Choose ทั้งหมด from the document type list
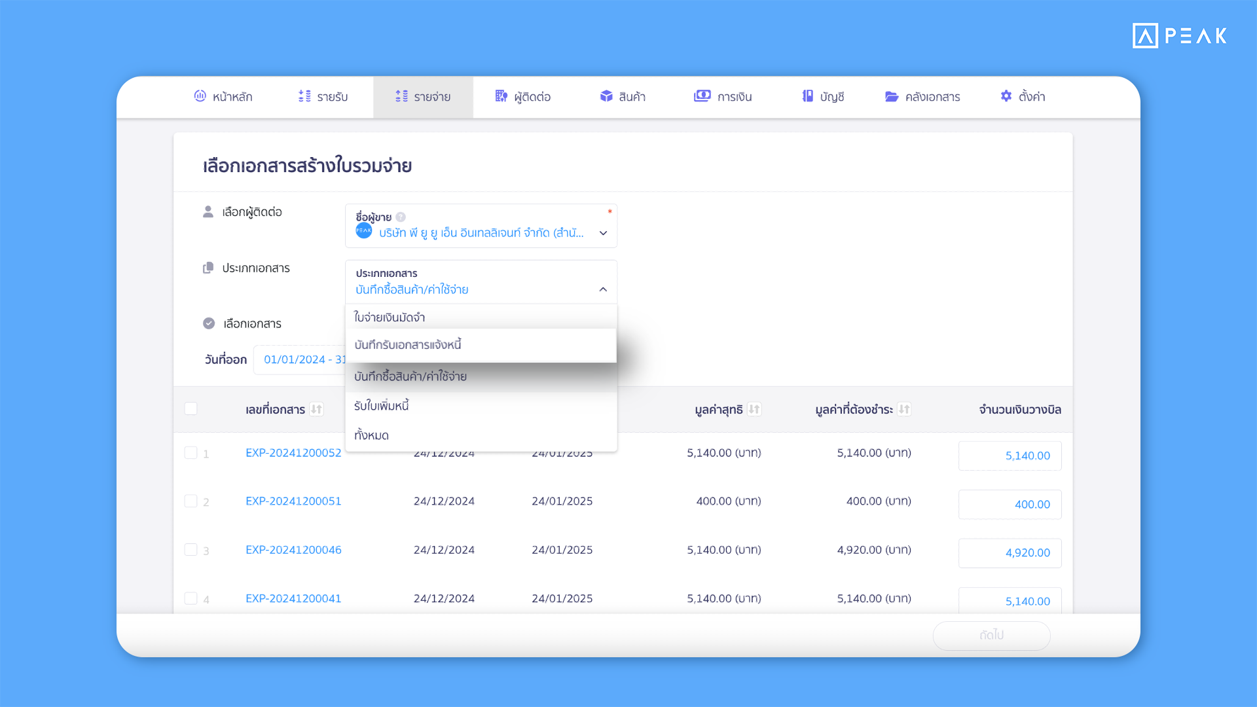The height and width of the screenshot is (707, 1257). (371, 434)
